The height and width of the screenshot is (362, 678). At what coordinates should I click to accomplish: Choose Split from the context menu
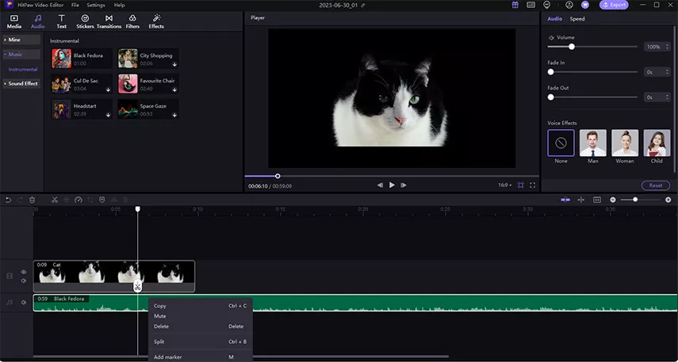159,341
